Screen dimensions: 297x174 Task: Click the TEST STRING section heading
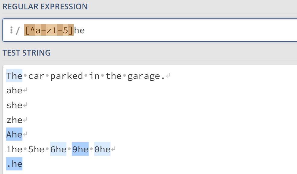pos(27,53)
